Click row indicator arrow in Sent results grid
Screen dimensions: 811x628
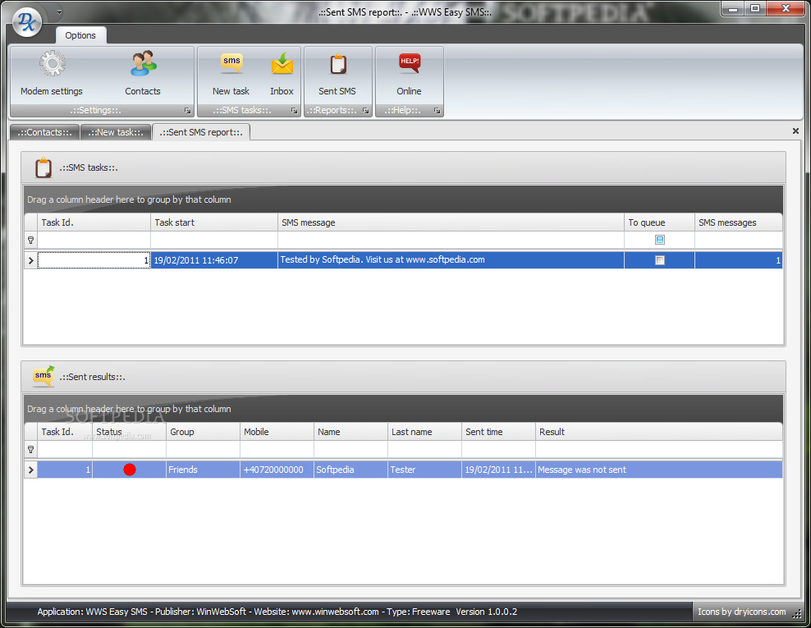(x=31, y=470)
